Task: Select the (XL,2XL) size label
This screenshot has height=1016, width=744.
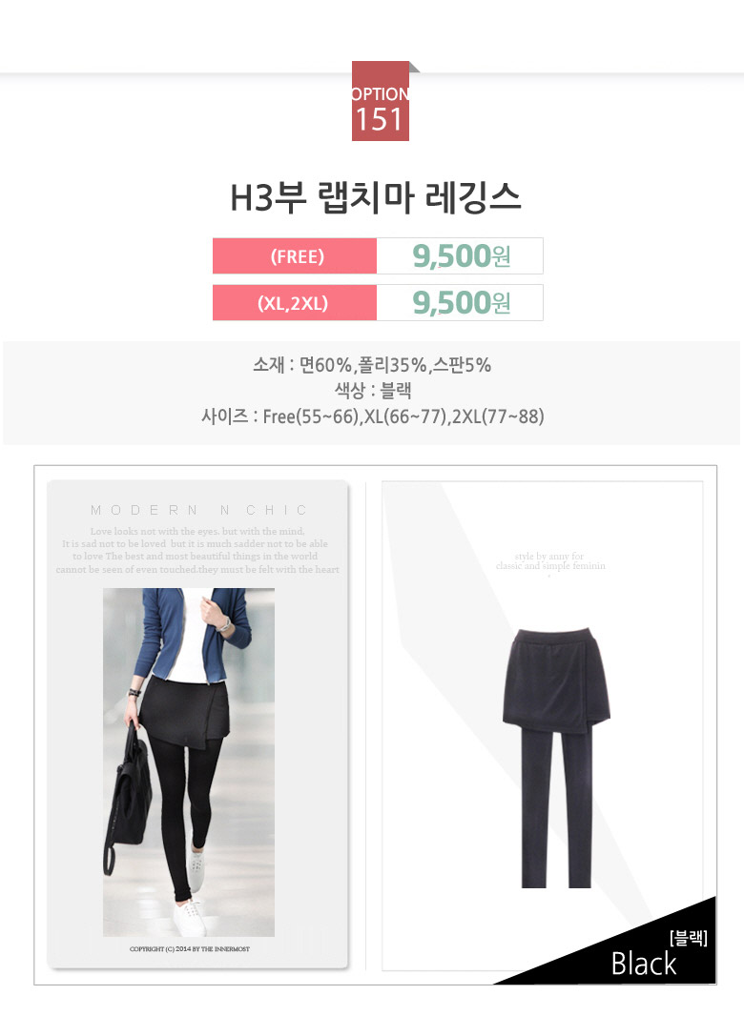Action: [x=295, y=302]
